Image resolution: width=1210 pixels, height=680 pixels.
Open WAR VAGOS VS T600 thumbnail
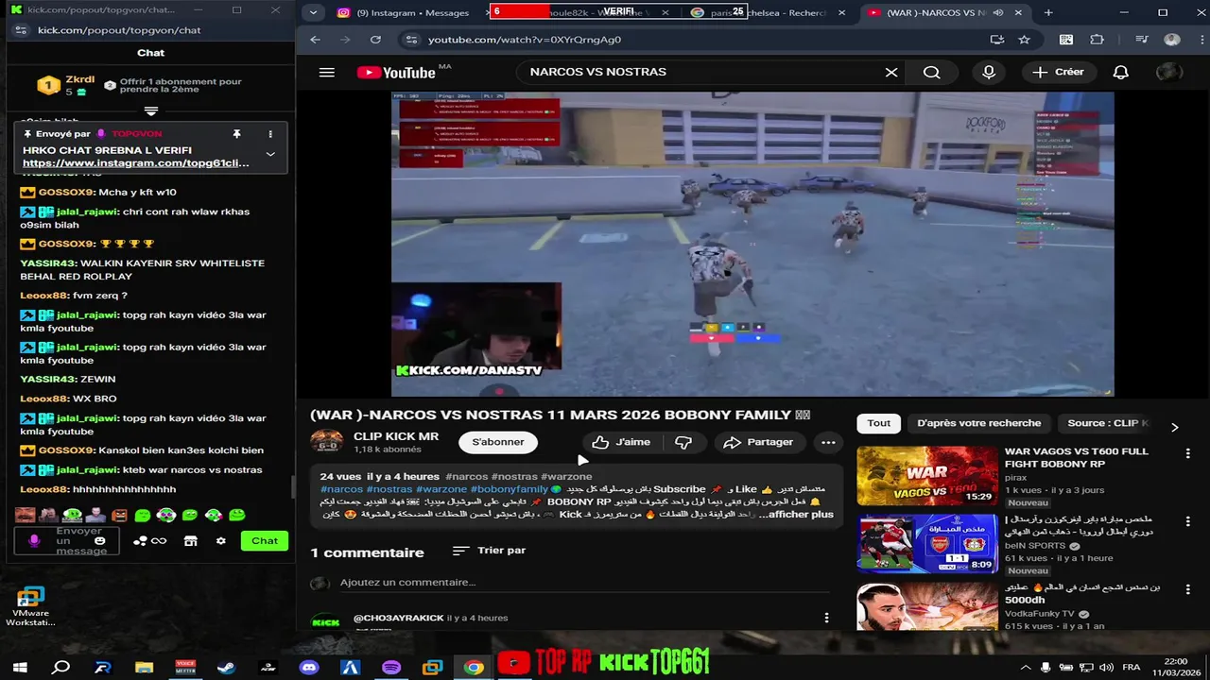927,476
